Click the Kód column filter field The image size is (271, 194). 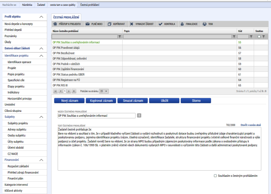(243, 37)
